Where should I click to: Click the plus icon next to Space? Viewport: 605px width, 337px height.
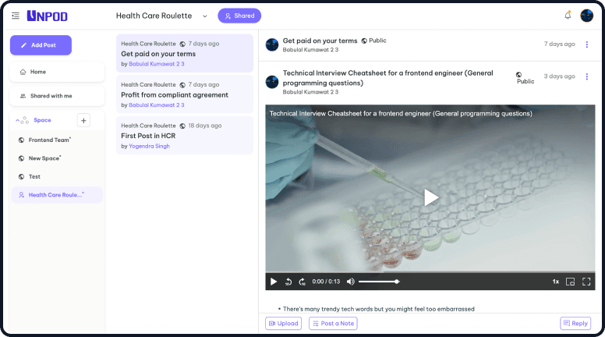click(84, 120)
